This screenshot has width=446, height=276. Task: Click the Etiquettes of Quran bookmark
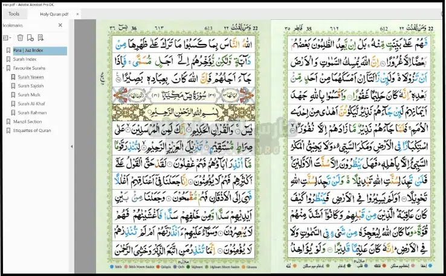tap(32, 130)
